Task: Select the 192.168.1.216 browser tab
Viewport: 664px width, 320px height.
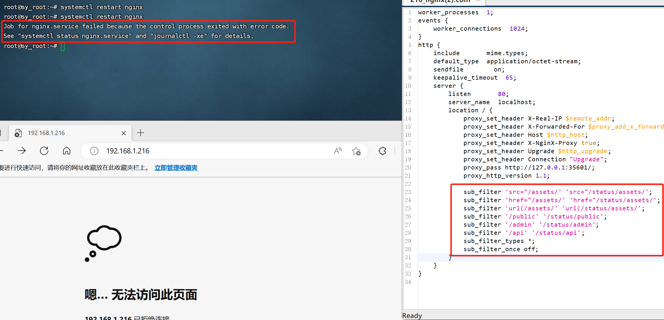Action: (70, 133)
